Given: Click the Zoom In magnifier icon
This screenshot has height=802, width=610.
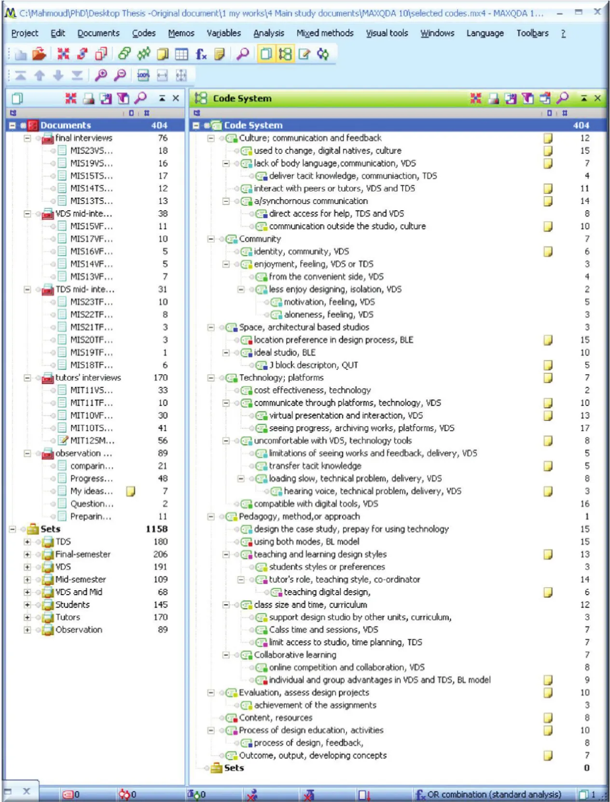Looking at the screenshot, I should pyautogui.click(x=101, y=75).
